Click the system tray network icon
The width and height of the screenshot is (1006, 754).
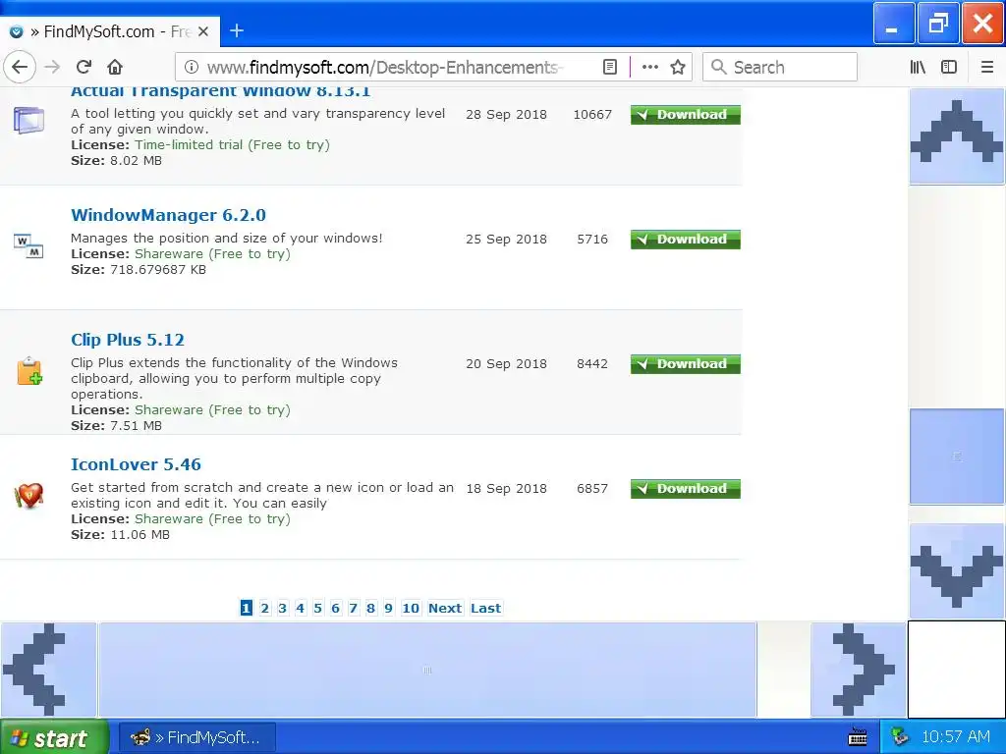point(900,737)
